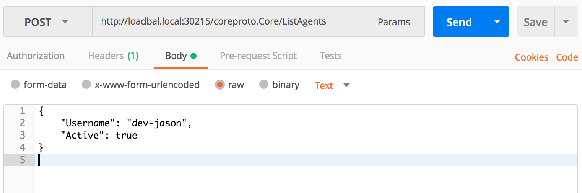Switch to the Tests tab

pos(331,56)
